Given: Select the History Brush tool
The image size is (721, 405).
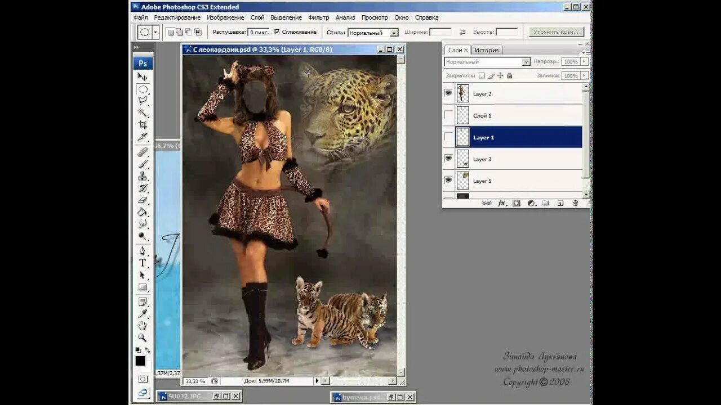Looking at the screenshot, I should 143,188.
